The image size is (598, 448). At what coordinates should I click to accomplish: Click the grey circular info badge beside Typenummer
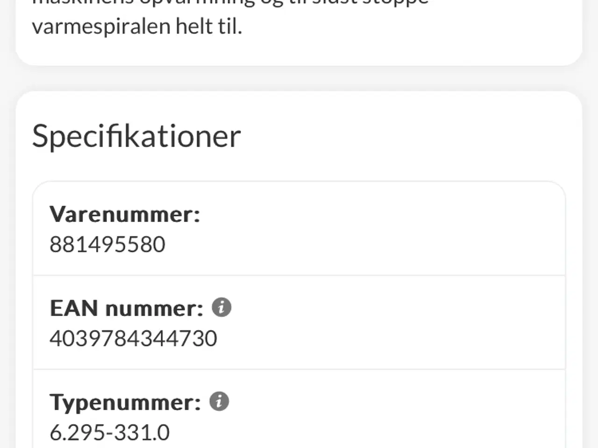220,401
